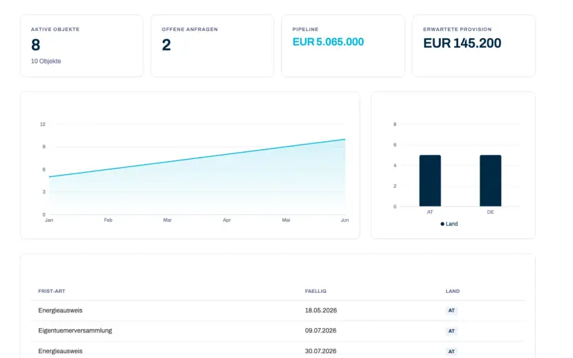This screenshot has height=358, width=573.
Task: Select Energieausweis row due 30.07.2026
Action: (278, 351)
